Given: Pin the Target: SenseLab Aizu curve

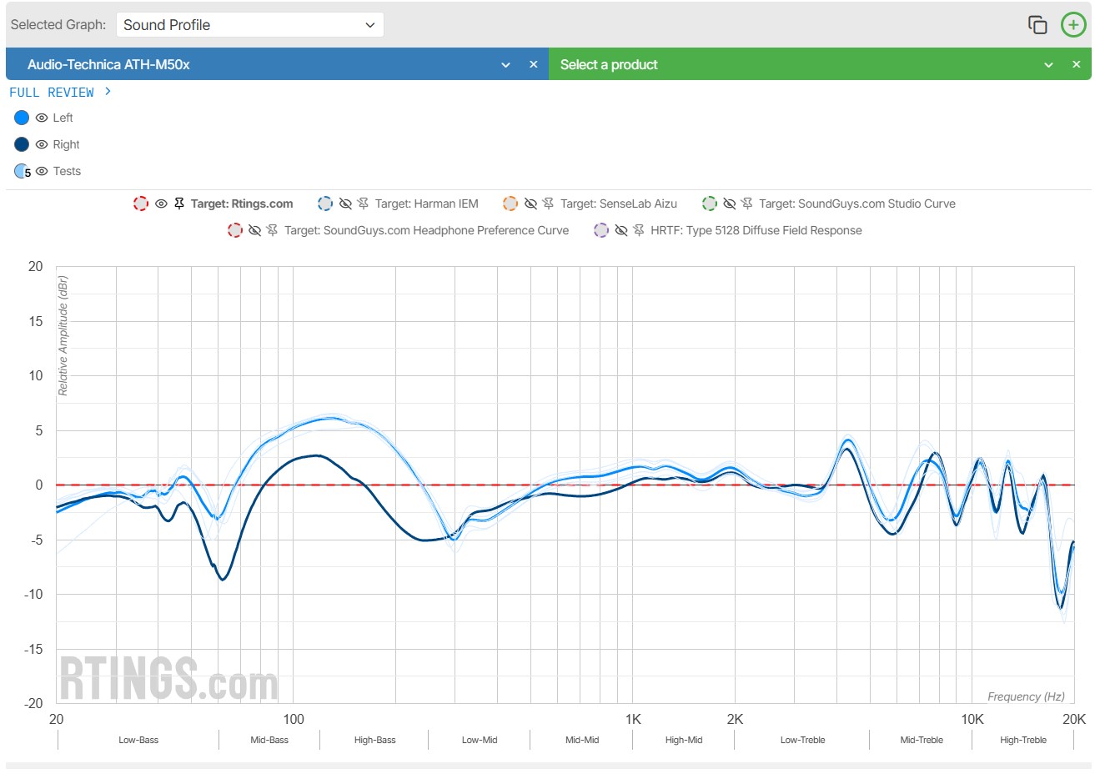Looking at the screenshot, I should point(548,204).
